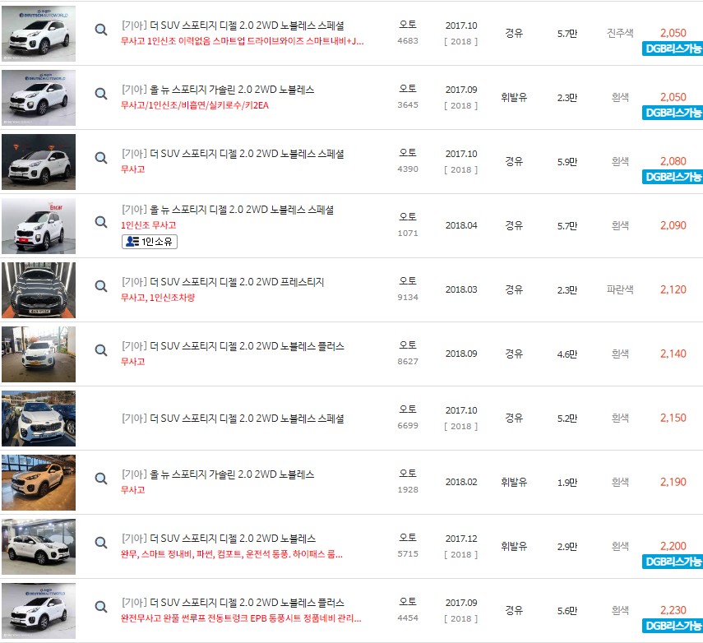Image resolution: width=703 pixels, height=643 pixels.
Task: Open car photo thumbnail of listing 6699
Action: click(x=39, y=419)
